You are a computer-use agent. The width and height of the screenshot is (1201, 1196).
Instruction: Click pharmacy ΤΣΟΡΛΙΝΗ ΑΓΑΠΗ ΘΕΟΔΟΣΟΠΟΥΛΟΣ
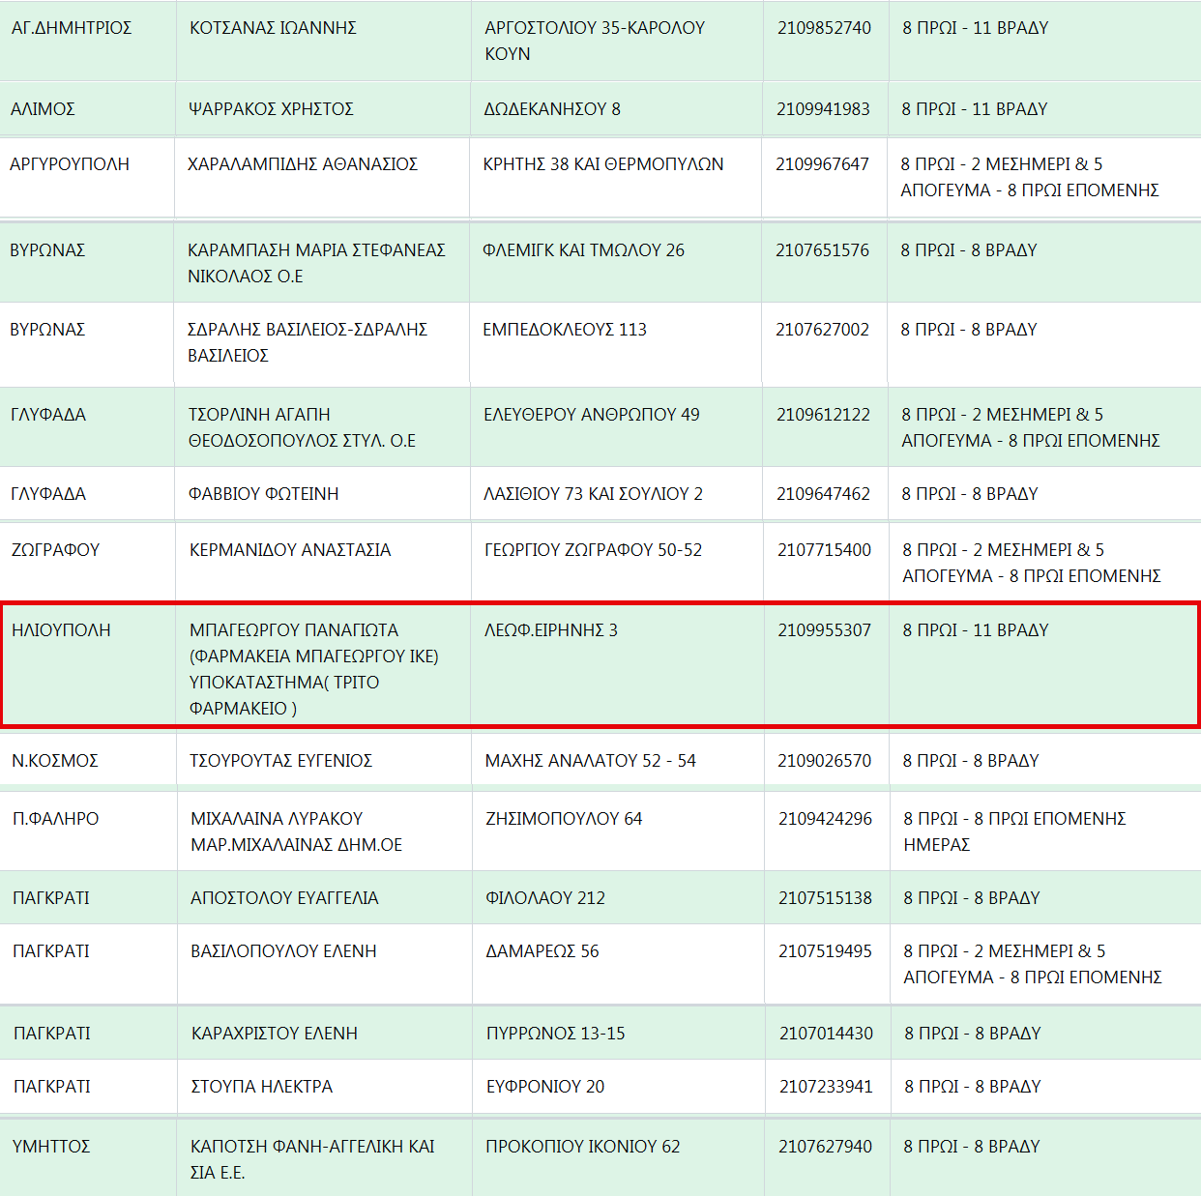302,427
